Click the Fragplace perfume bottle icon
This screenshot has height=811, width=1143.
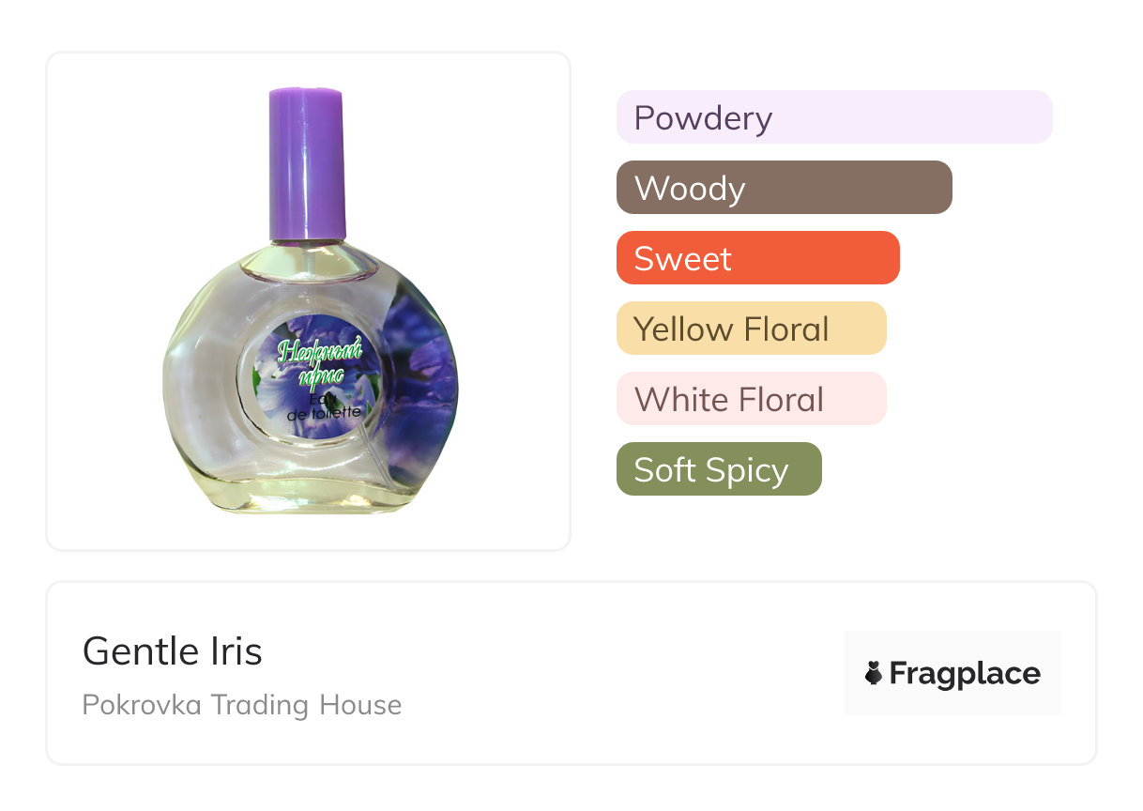pos(874,673)
